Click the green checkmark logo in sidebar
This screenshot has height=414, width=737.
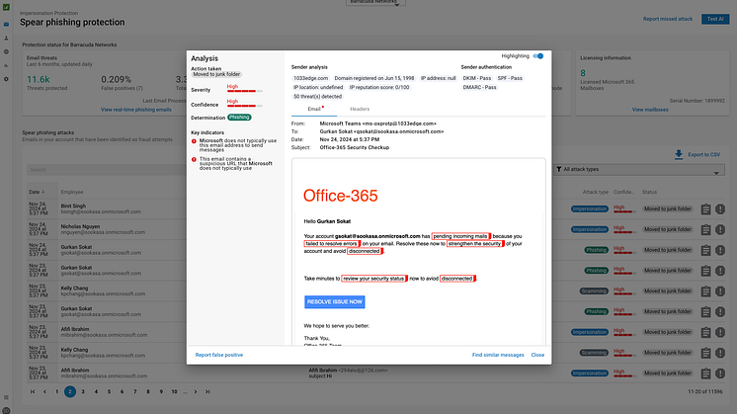click(x=6, y=7)
